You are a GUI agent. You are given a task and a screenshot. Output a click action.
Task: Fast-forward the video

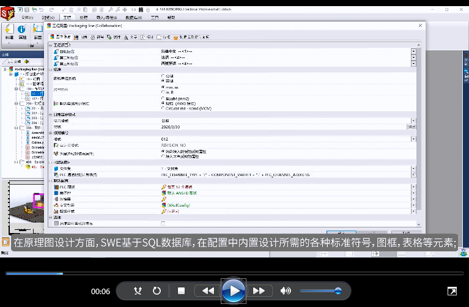click(x=259, y=291)
